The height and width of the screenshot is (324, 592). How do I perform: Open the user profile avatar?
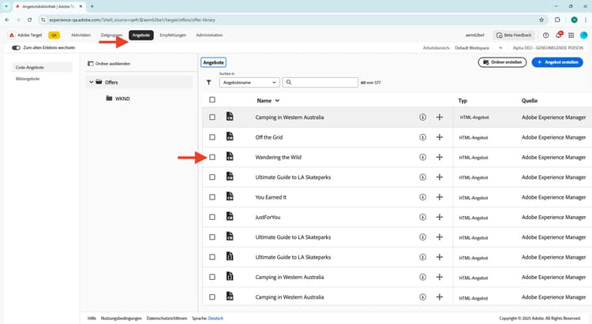click(x=583, y=35)
